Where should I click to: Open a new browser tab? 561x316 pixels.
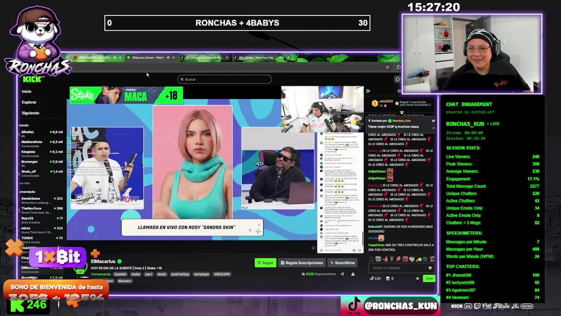(x=288, y=57)
